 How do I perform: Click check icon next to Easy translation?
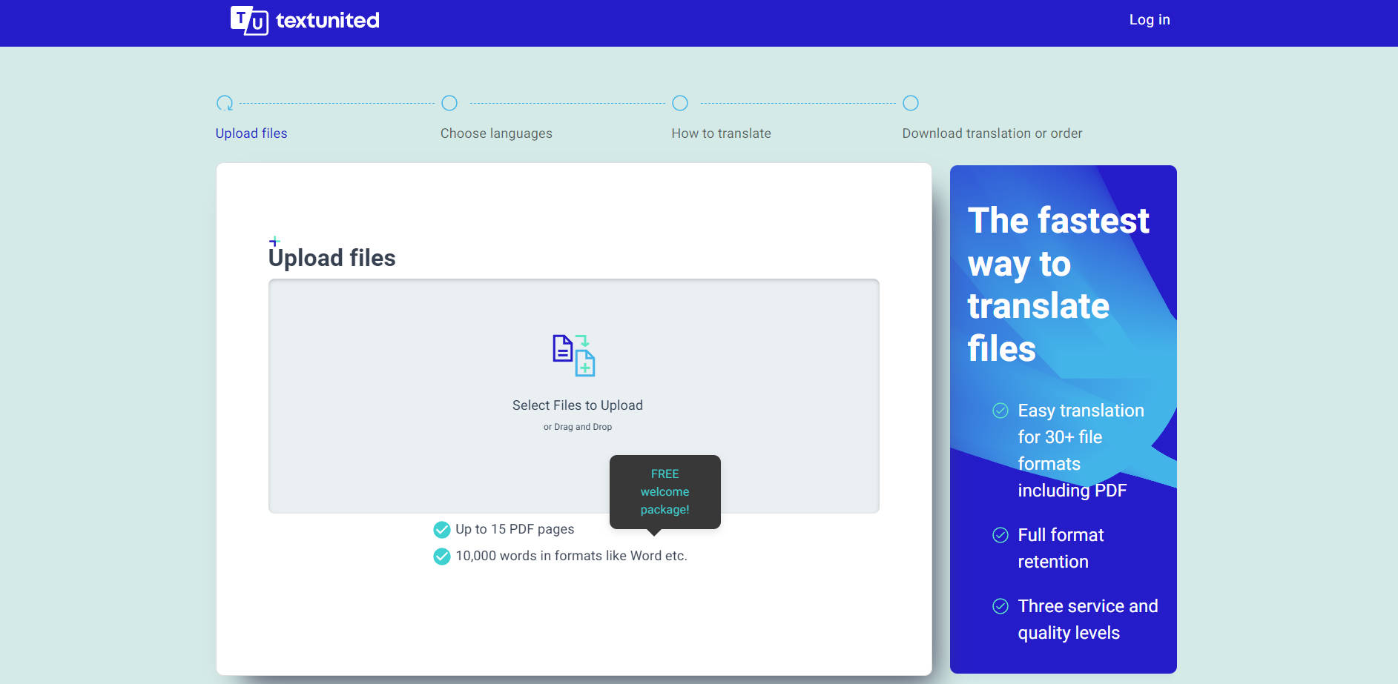click(x=1000, y=411)
